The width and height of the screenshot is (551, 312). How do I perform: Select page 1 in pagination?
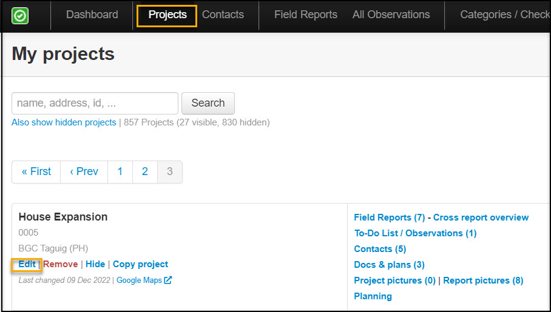(x=120, y=171)
